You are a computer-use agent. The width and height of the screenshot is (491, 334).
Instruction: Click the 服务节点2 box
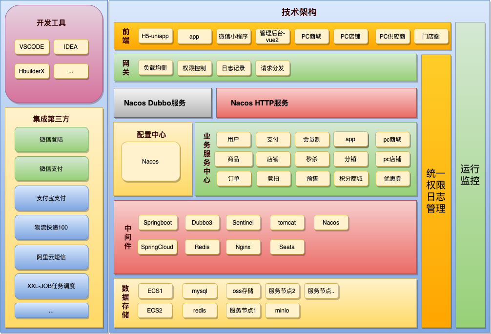283,291
